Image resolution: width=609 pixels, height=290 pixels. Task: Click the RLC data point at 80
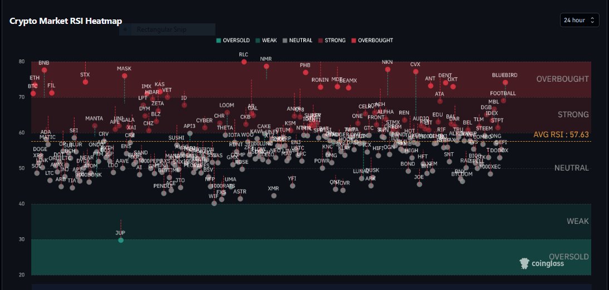pyautogui.click(x=244, y=62)
